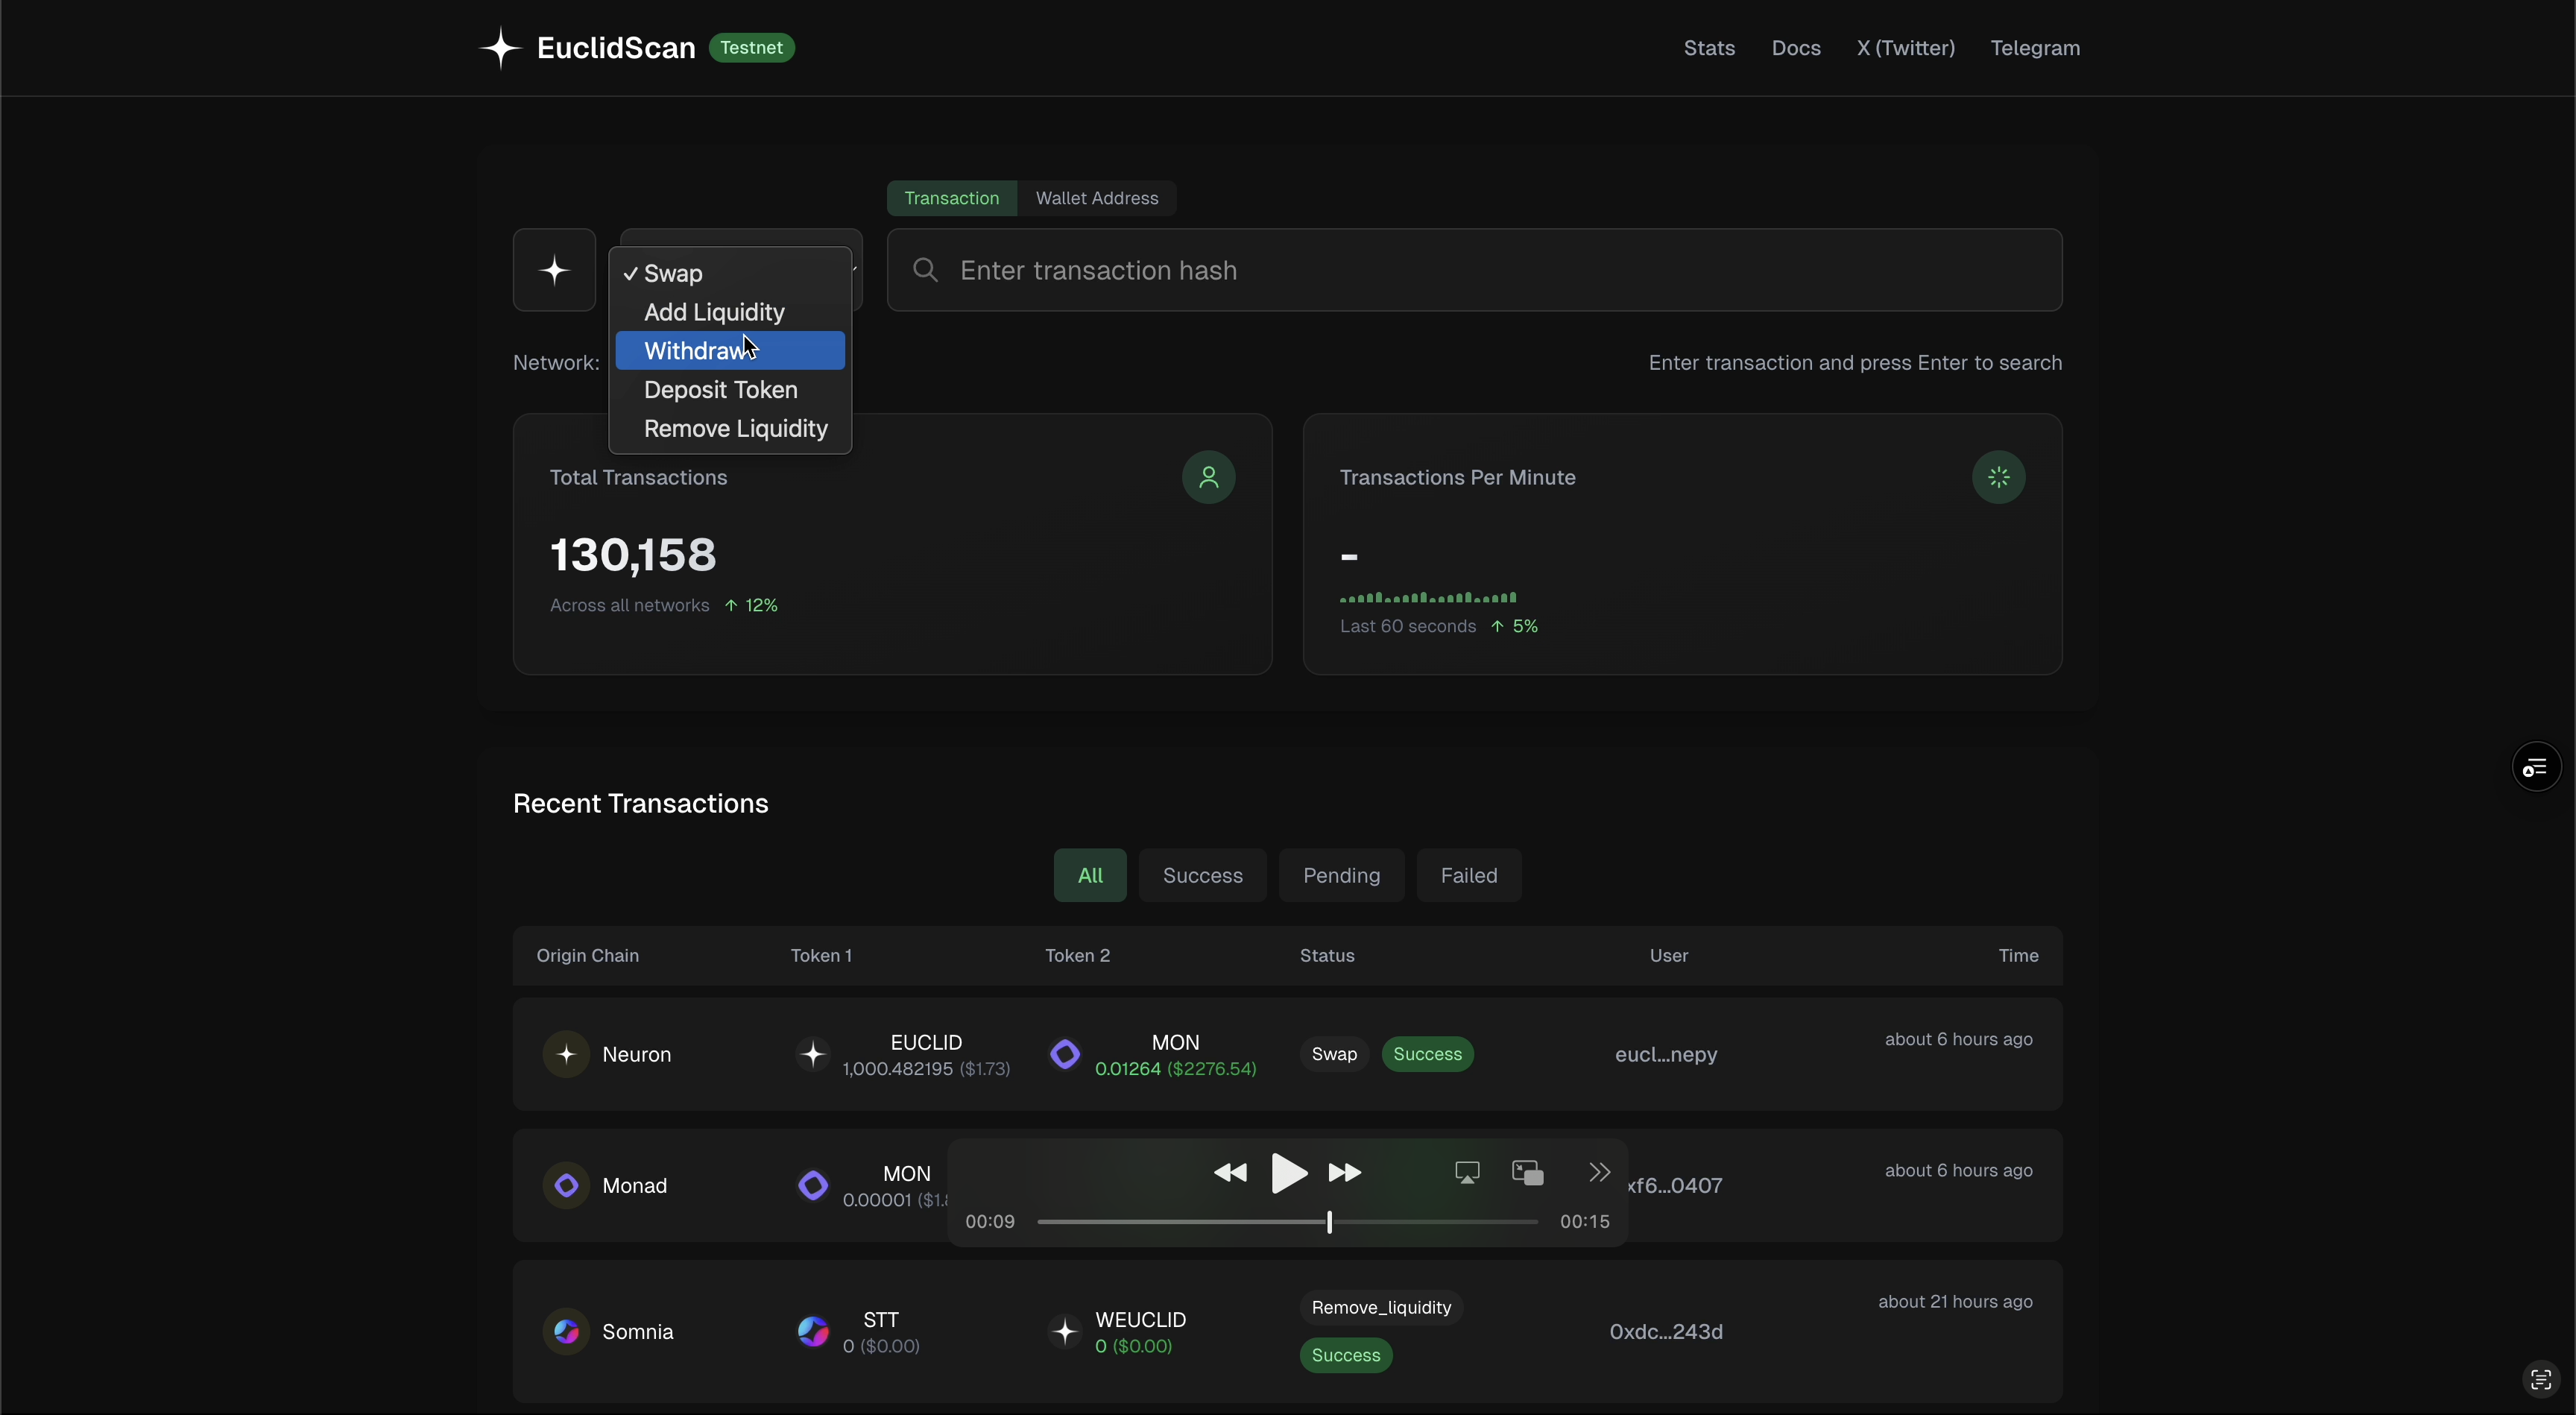Click the EUCLID token icon in Neuron row

[x=813, y=1054]
